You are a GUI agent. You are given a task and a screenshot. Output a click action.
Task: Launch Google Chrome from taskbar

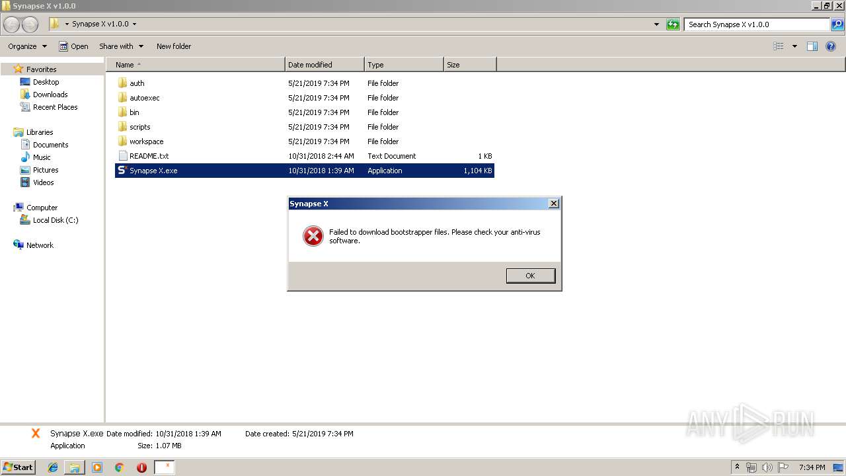120,467
